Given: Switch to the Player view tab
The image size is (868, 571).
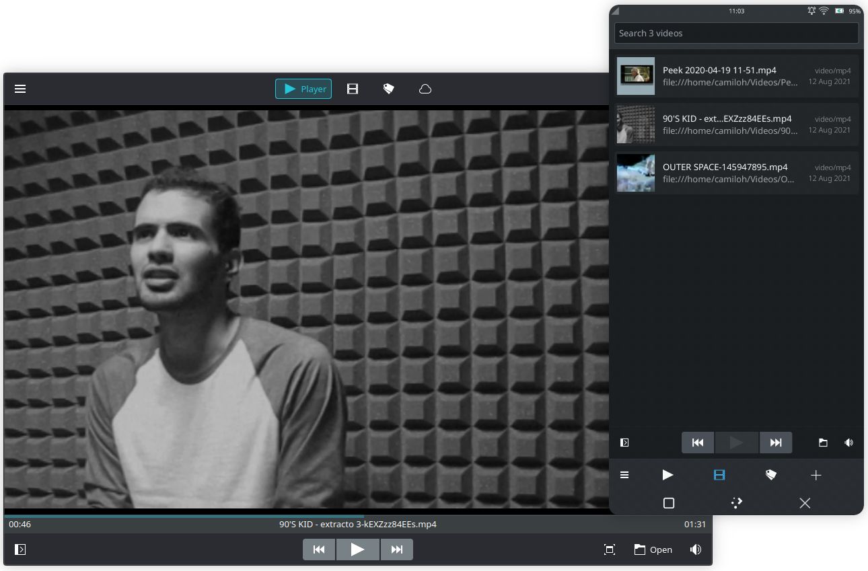Looking at the screenshot, I should click(x=303, y=89).
